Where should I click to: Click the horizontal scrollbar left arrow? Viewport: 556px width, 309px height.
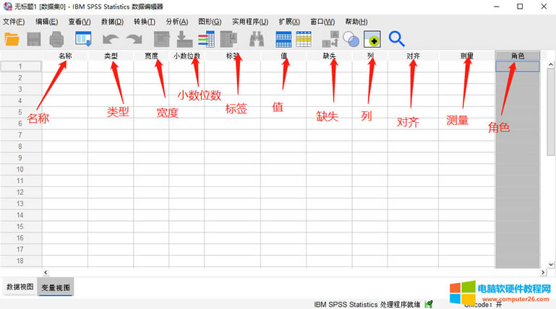coord(46,273)
